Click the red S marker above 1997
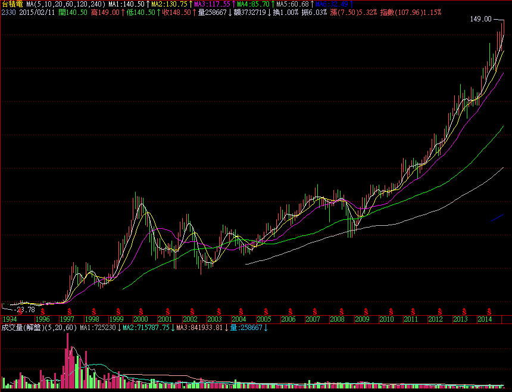 coord(69,311)
